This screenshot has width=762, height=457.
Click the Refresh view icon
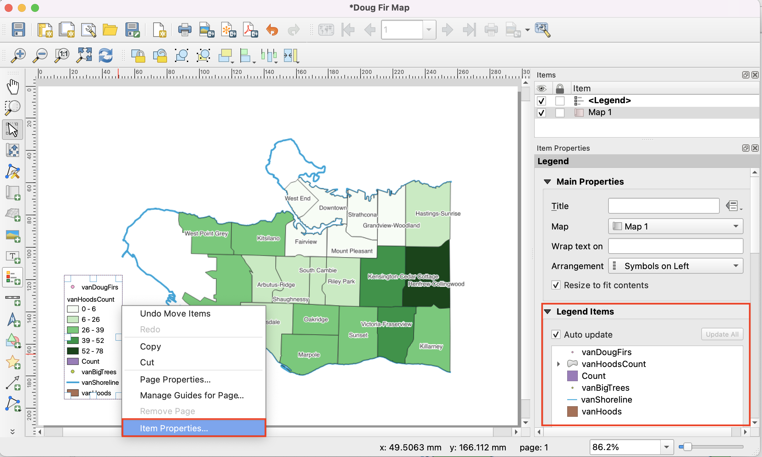coord(106,55)
